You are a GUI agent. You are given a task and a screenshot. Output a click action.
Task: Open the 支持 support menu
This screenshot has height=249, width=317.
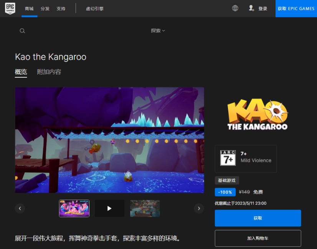[x=61, y=8]
